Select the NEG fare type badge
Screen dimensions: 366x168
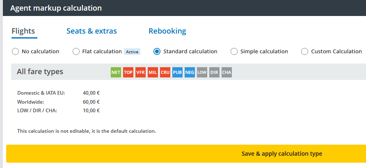[190, 73]
